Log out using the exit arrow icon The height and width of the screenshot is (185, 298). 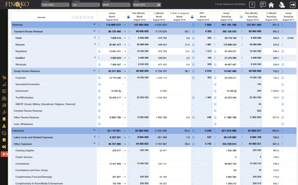click(292, 5)
